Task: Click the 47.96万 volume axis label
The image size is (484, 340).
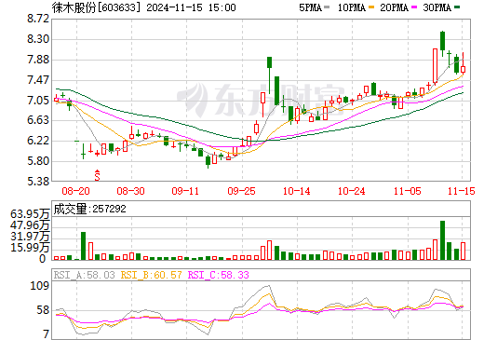Action: (x=30, y=225)
